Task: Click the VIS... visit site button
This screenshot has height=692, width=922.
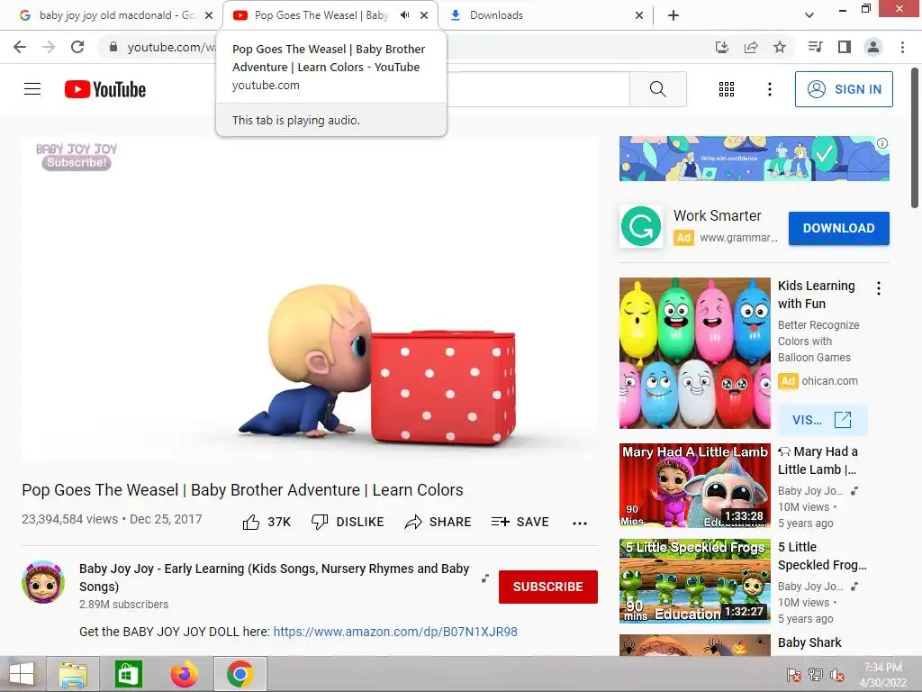Action: click(x=822, y=420)
